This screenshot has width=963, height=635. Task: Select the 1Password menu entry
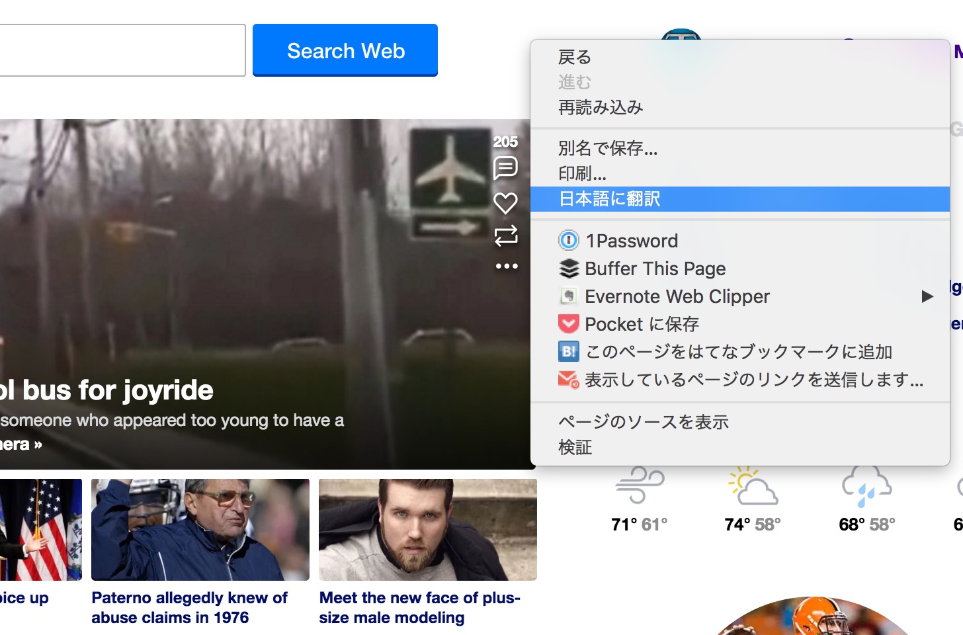(740, 240)
